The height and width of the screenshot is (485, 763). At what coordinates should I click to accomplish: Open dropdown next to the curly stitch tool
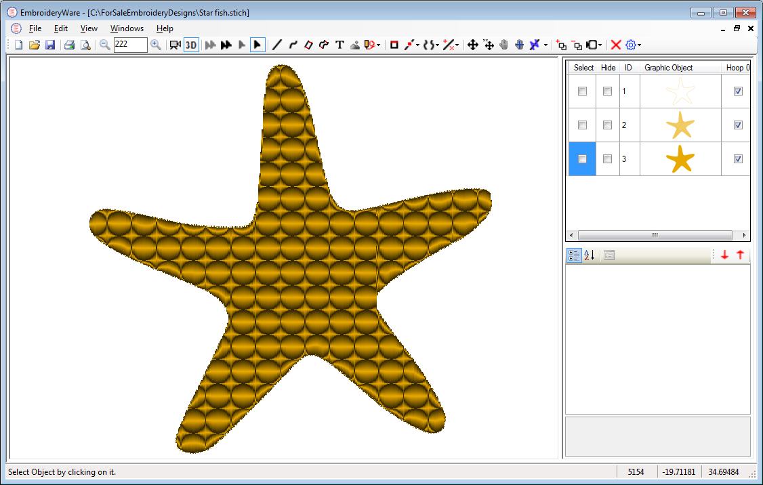(x=438, y=45)
